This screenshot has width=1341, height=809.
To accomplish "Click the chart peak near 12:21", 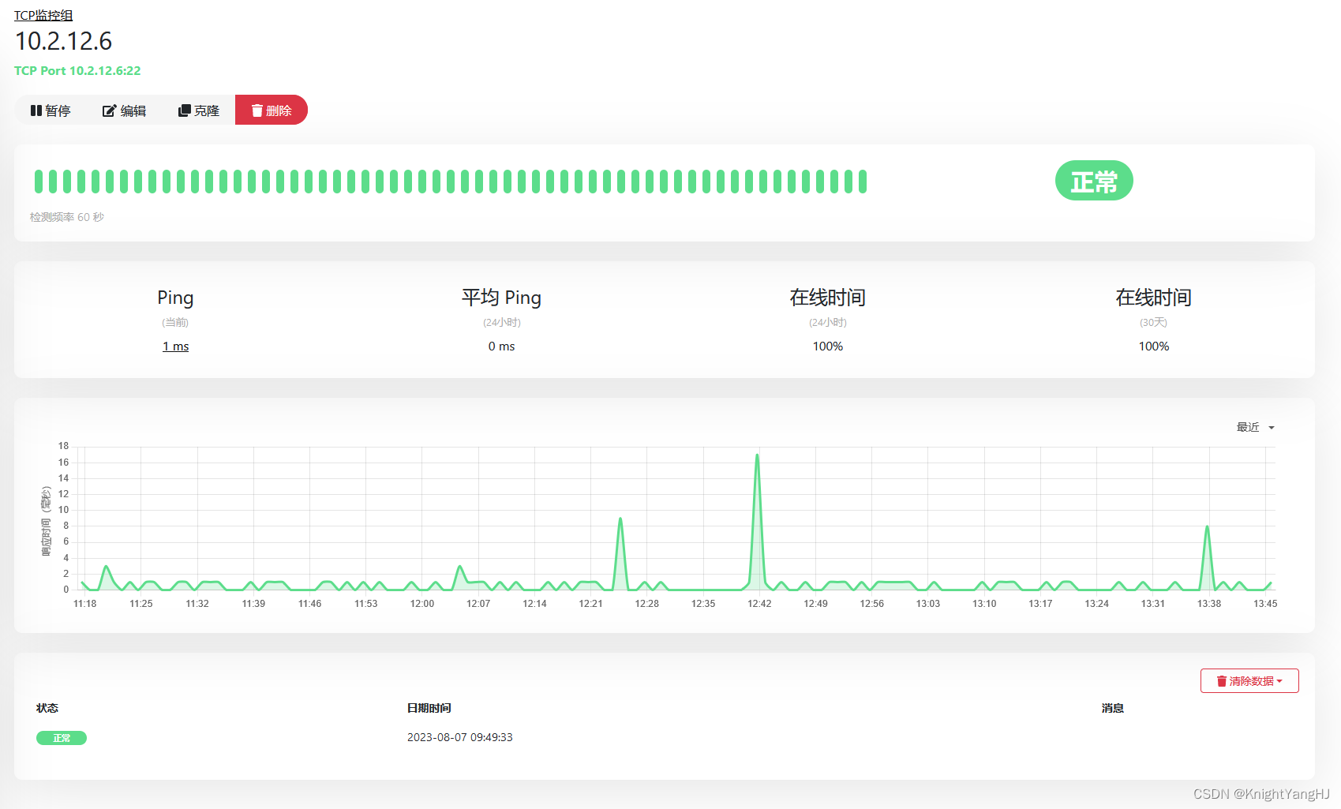I will tap(620, 519).
